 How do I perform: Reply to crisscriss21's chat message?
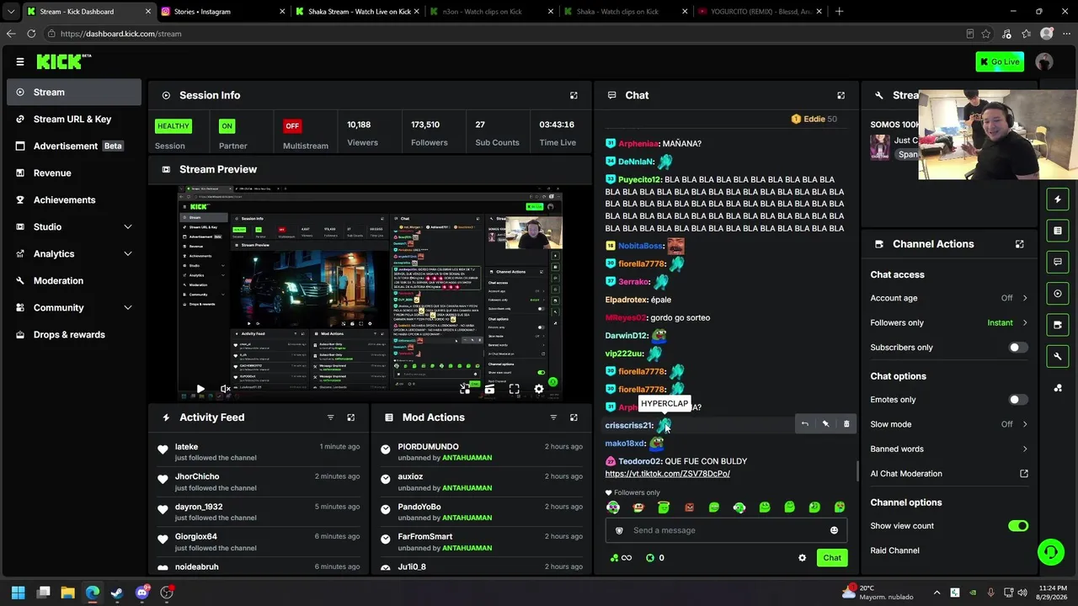804,424
